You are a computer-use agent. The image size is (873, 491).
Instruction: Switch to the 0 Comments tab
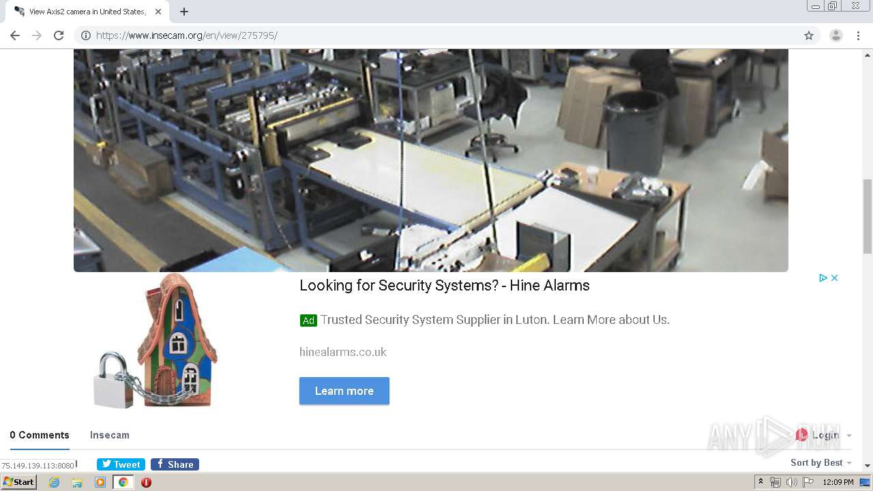point(40,435)
